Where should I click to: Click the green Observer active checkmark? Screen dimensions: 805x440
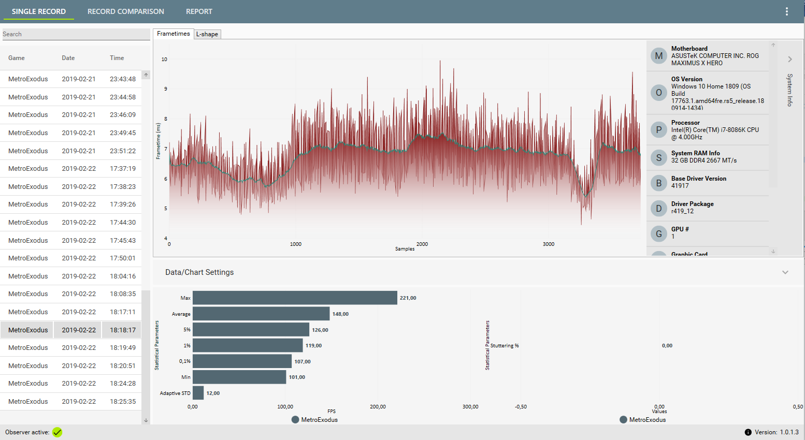click(x=58, y=432)
